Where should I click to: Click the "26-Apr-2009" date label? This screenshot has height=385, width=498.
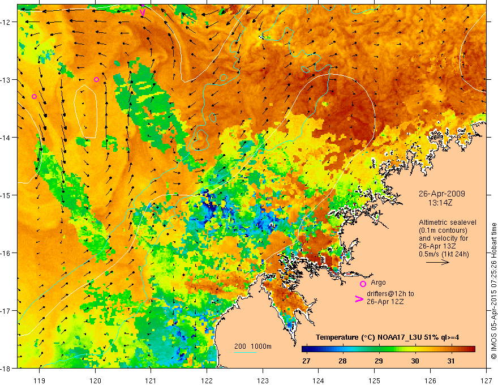click(x=442, y=194)
